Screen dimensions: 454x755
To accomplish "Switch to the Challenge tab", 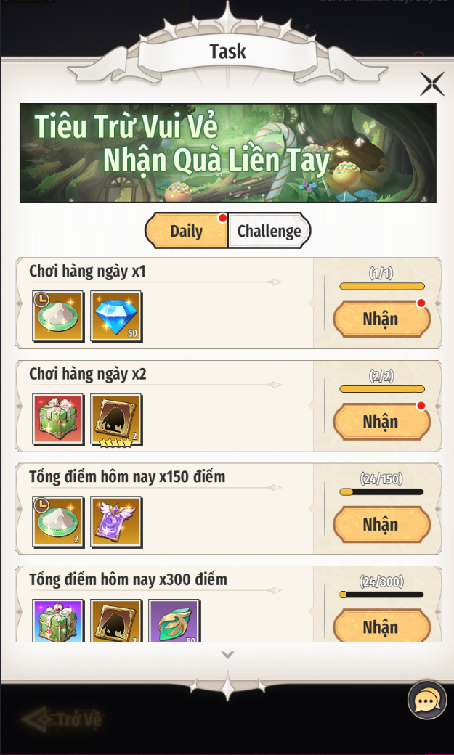I will [269, 231].
